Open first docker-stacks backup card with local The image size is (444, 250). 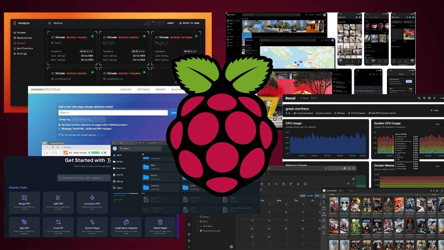tap(72, 48)
